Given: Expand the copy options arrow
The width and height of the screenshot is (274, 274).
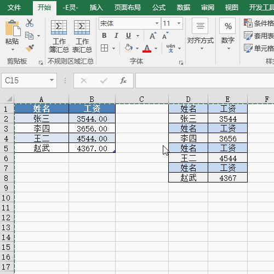Looking at the screenshot, I should pos(38,36).
